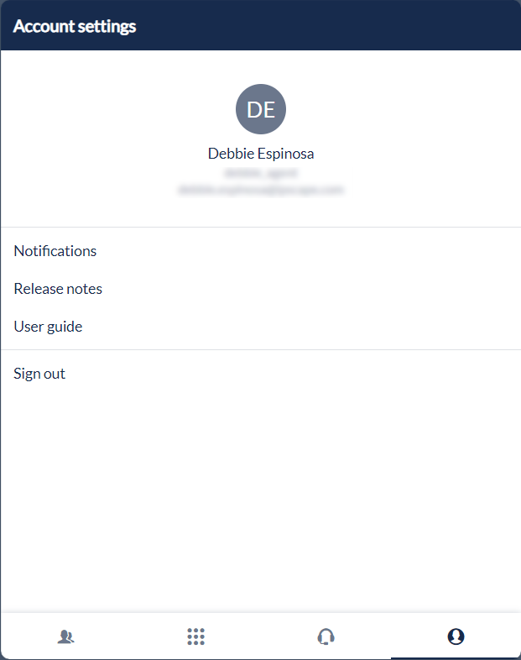
Task: Show the nine-dot keypad tab
Action: (195, 636)
